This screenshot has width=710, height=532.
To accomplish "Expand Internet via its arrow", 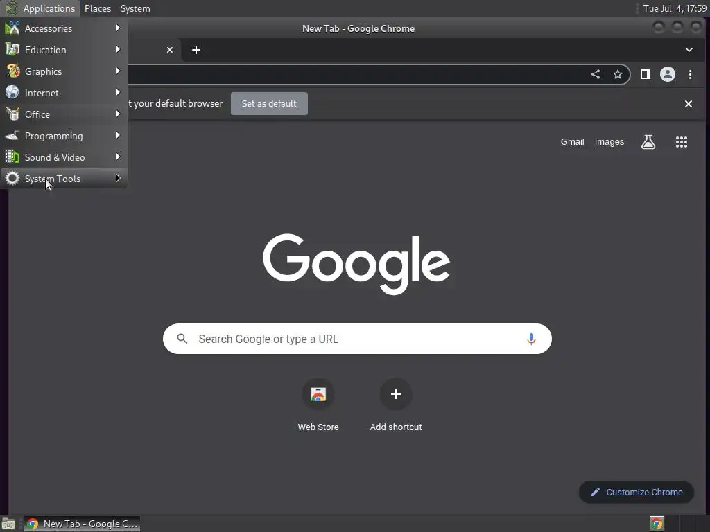I will 118,92.
